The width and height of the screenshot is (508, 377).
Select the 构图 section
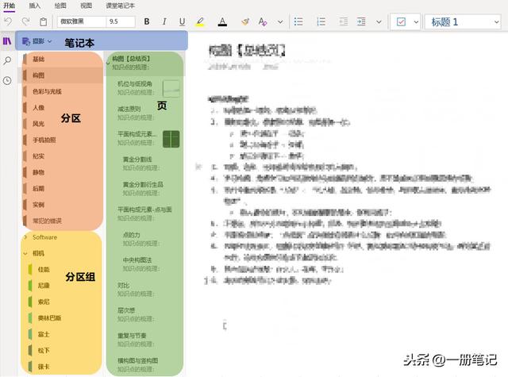(x=63, y=75)
